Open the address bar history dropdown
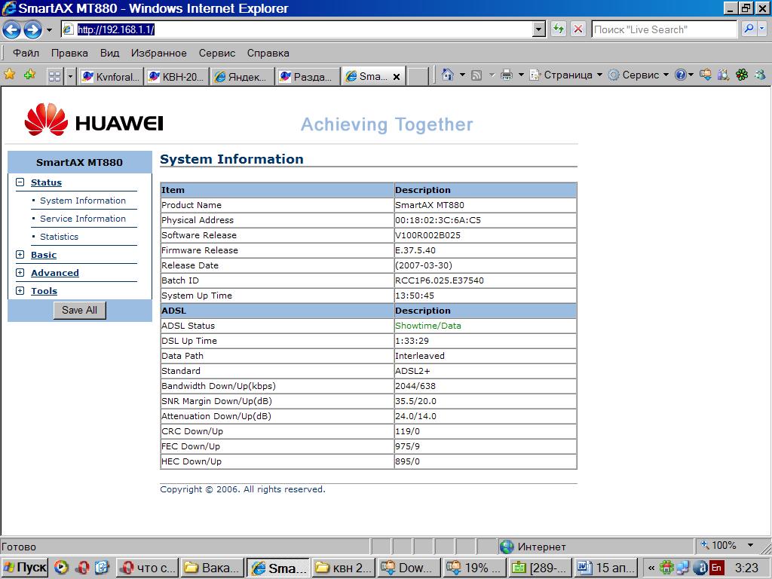772x579 pixels. [x=539, y=29]
